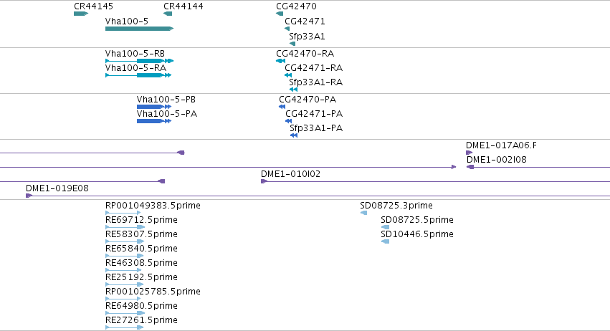The width and height of the screenshot is (610, 331).
Task: Select the Sfp33A1-RA transcript label
Action: click(316, 82)
